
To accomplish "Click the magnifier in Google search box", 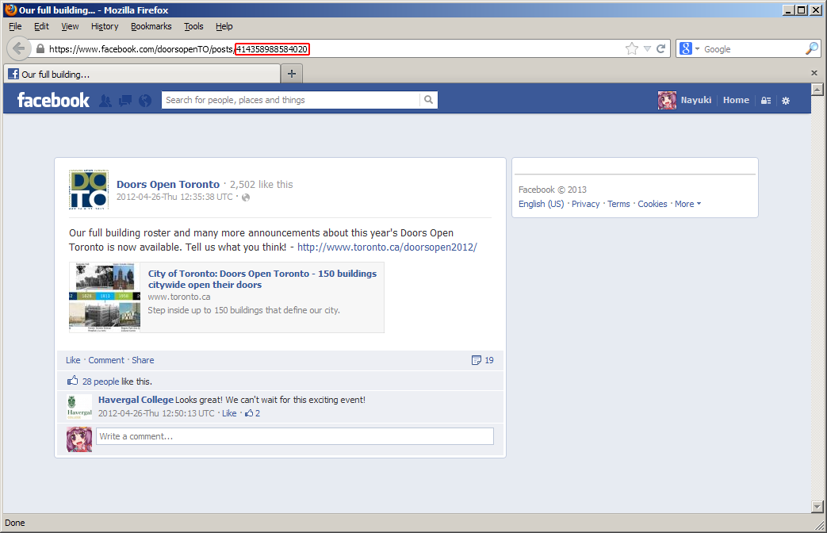I will 812,48.
